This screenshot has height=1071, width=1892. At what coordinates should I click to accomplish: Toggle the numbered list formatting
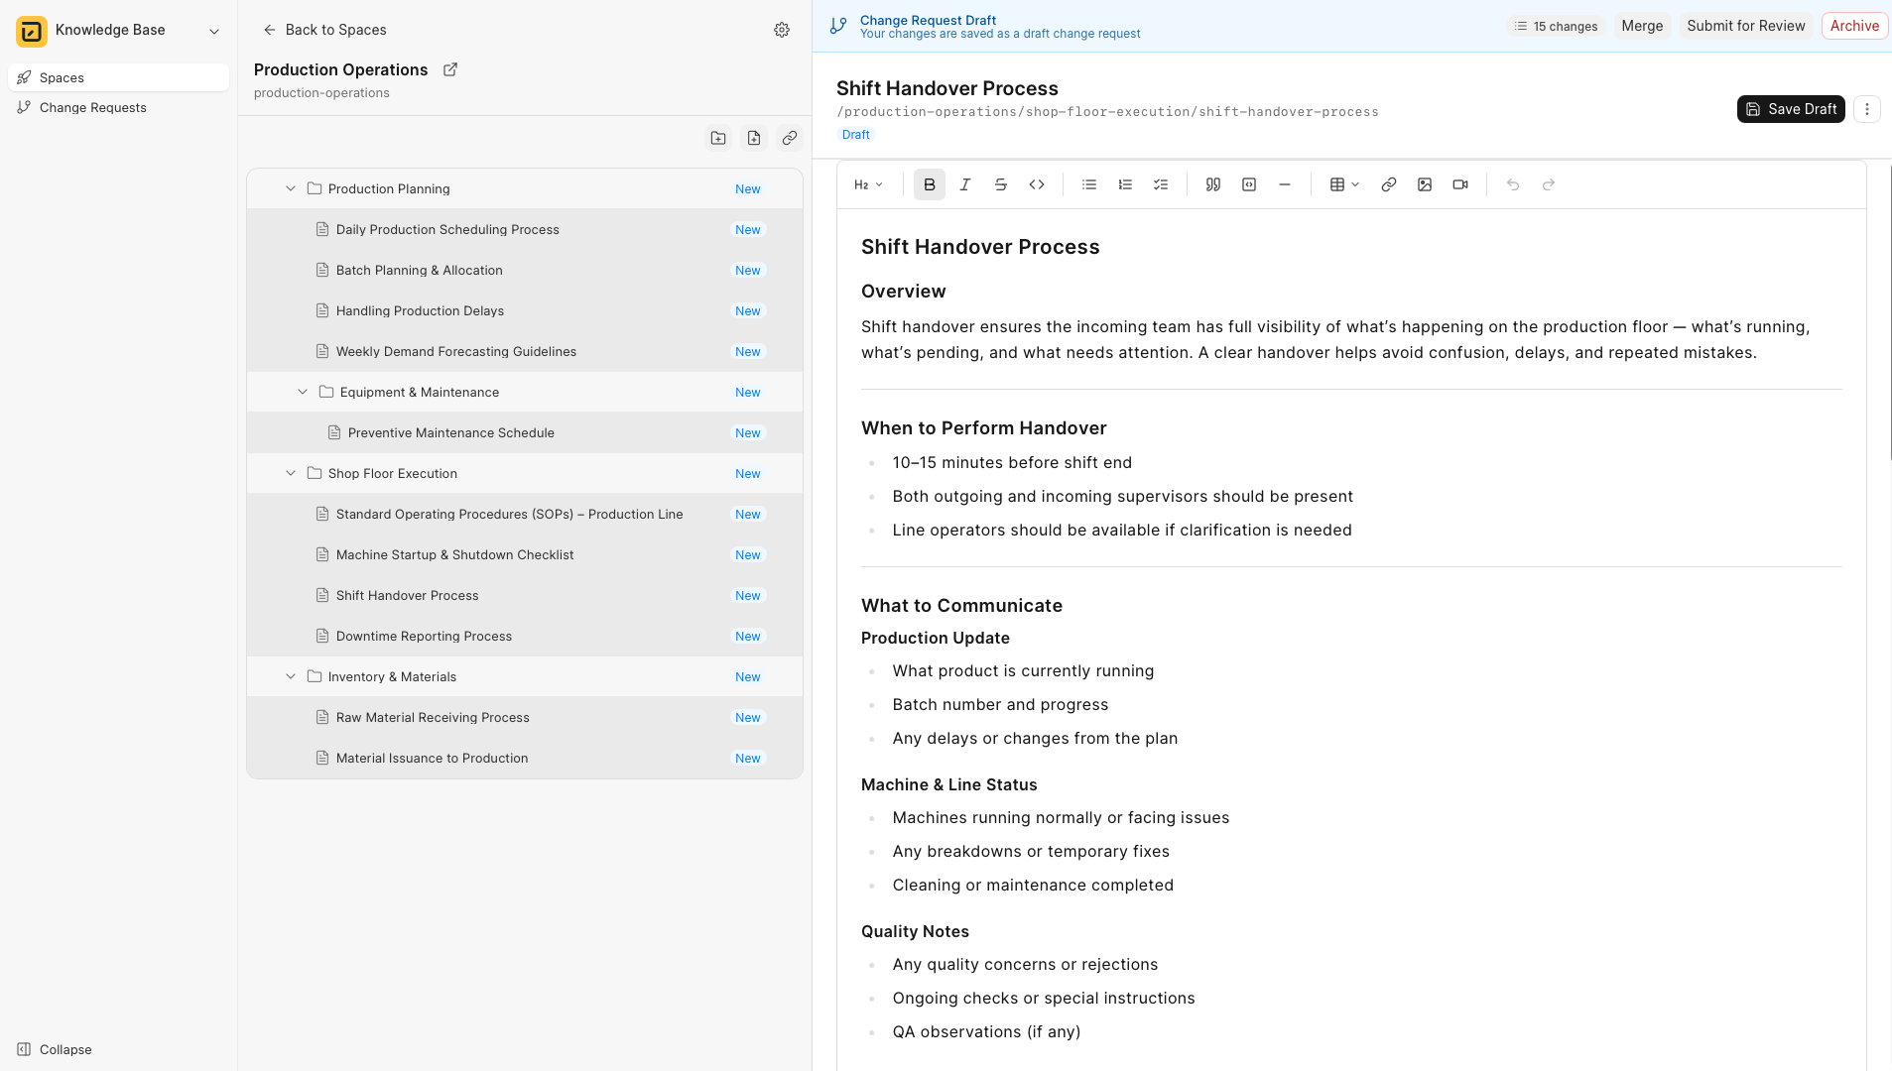pyautogui.click(x=1124, y=184)
